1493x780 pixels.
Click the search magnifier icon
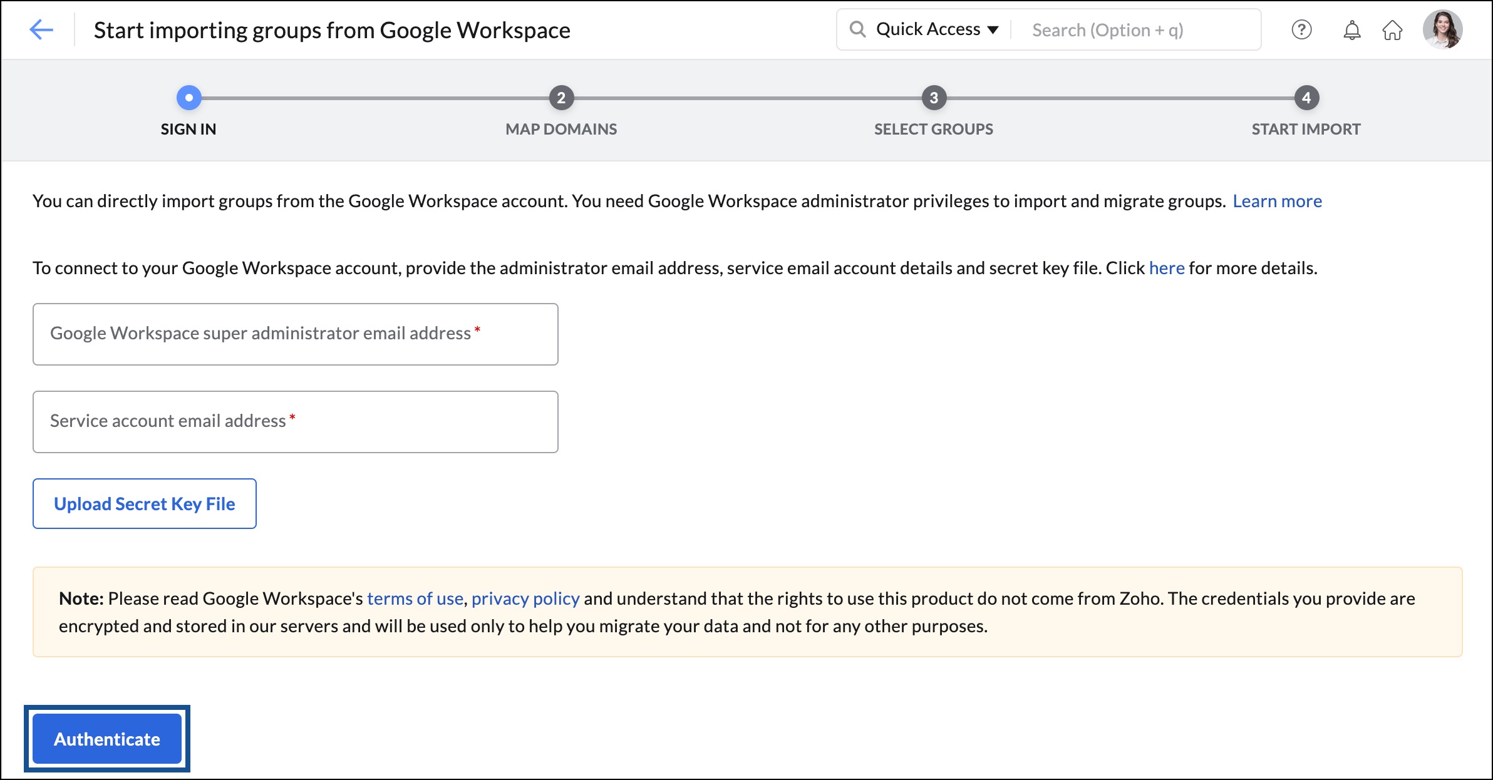856,29
